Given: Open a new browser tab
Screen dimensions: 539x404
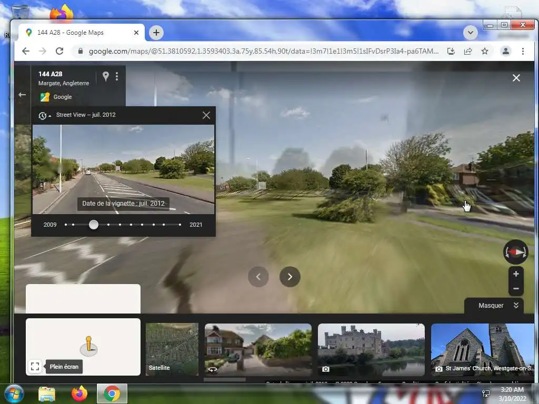Looking at the screenshot, I should coord(156,33).
